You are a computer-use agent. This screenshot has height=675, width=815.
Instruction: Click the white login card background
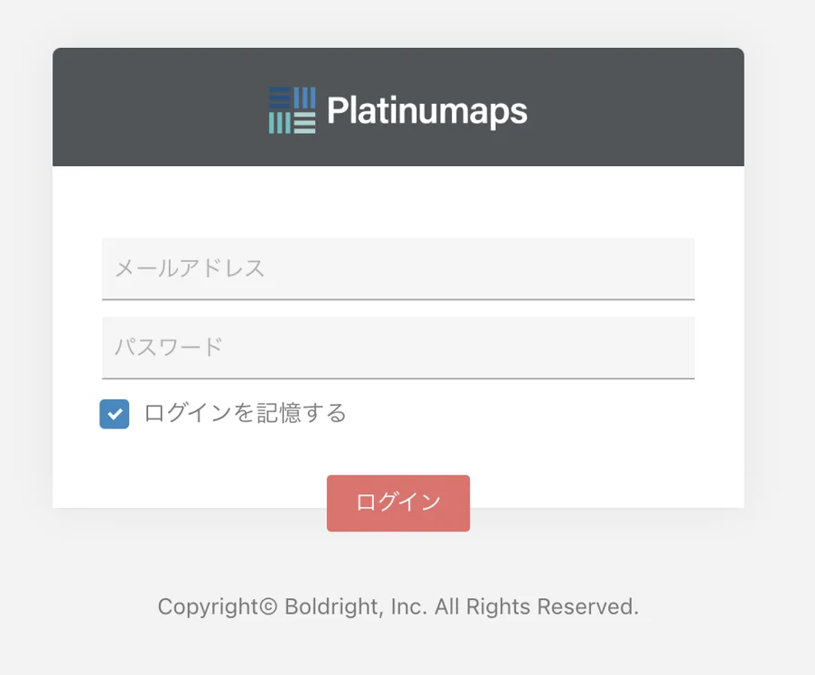[587, 452]
